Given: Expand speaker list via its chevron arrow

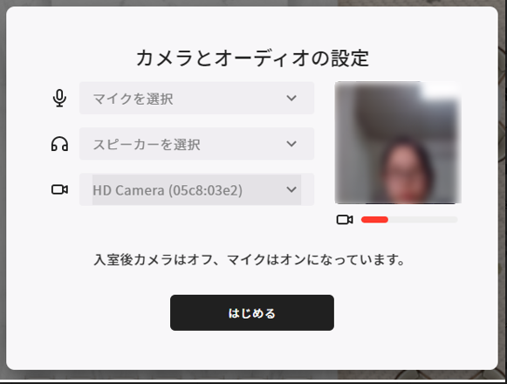Looking at the screenshot, I should coord(291,144).
